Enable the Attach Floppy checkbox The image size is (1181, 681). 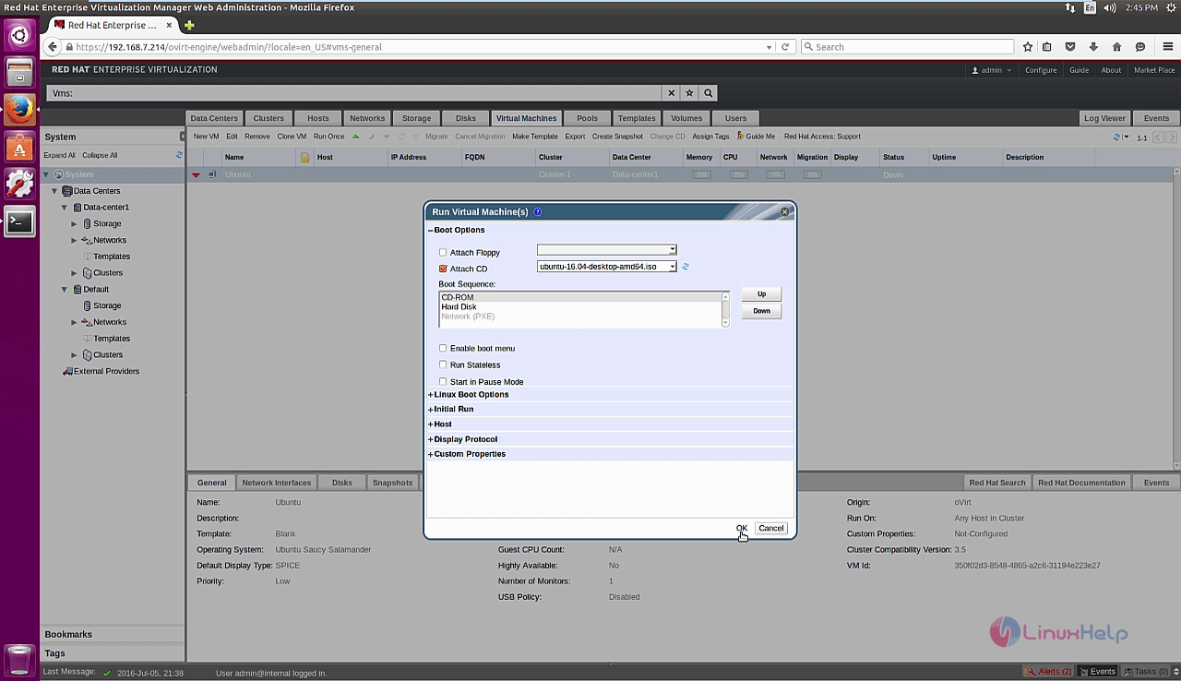pyautogui.click(x=443, y=252)
